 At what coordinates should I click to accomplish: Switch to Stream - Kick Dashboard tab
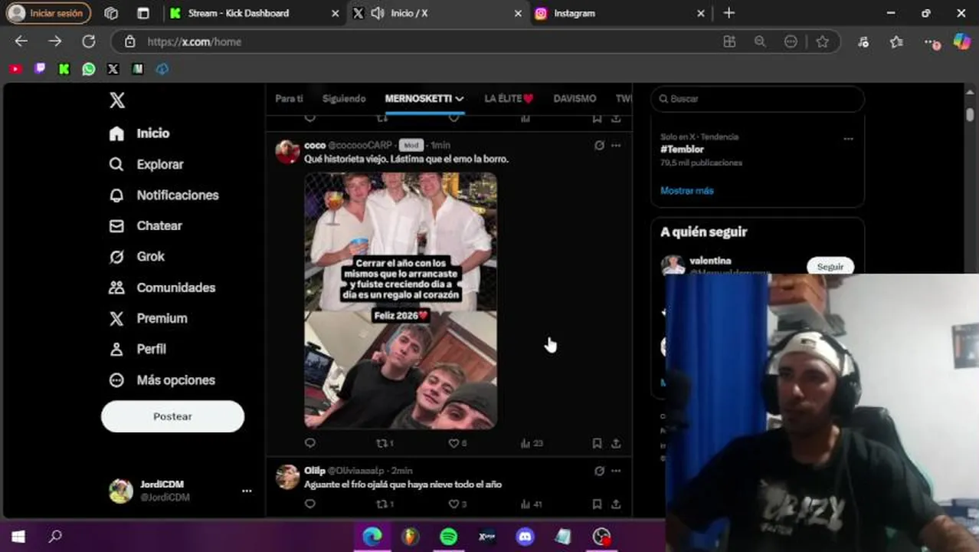254,13
